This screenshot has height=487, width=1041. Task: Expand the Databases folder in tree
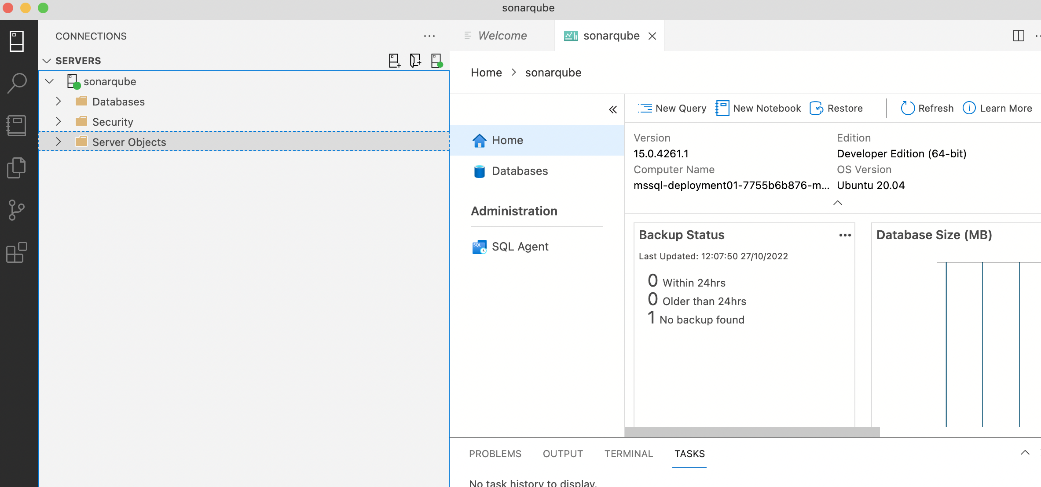[x=59, y=102]
